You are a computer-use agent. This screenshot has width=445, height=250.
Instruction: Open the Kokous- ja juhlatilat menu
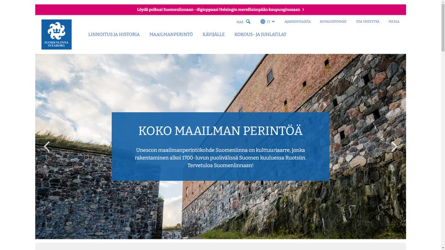click(260, 35)
